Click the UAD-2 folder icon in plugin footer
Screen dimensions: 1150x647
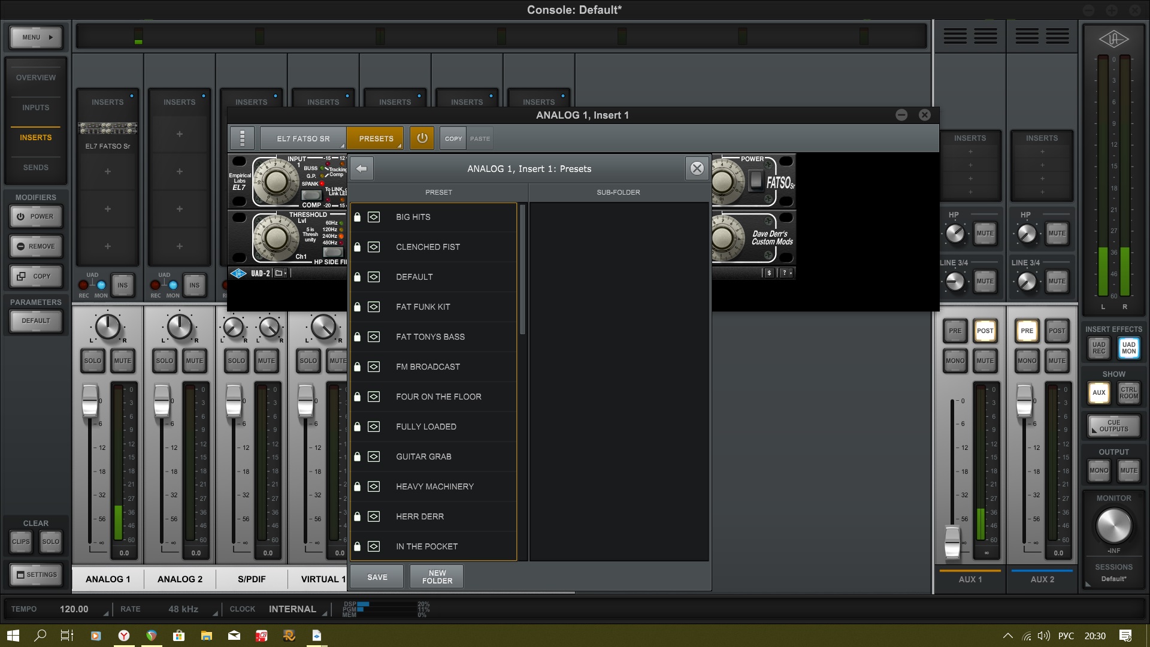point(279,273)
